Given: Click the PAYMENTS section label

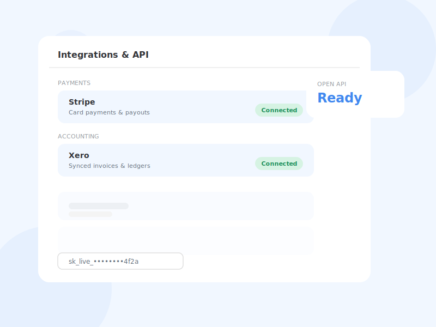Looking at the screenshot, I should [x=74, y=83].
